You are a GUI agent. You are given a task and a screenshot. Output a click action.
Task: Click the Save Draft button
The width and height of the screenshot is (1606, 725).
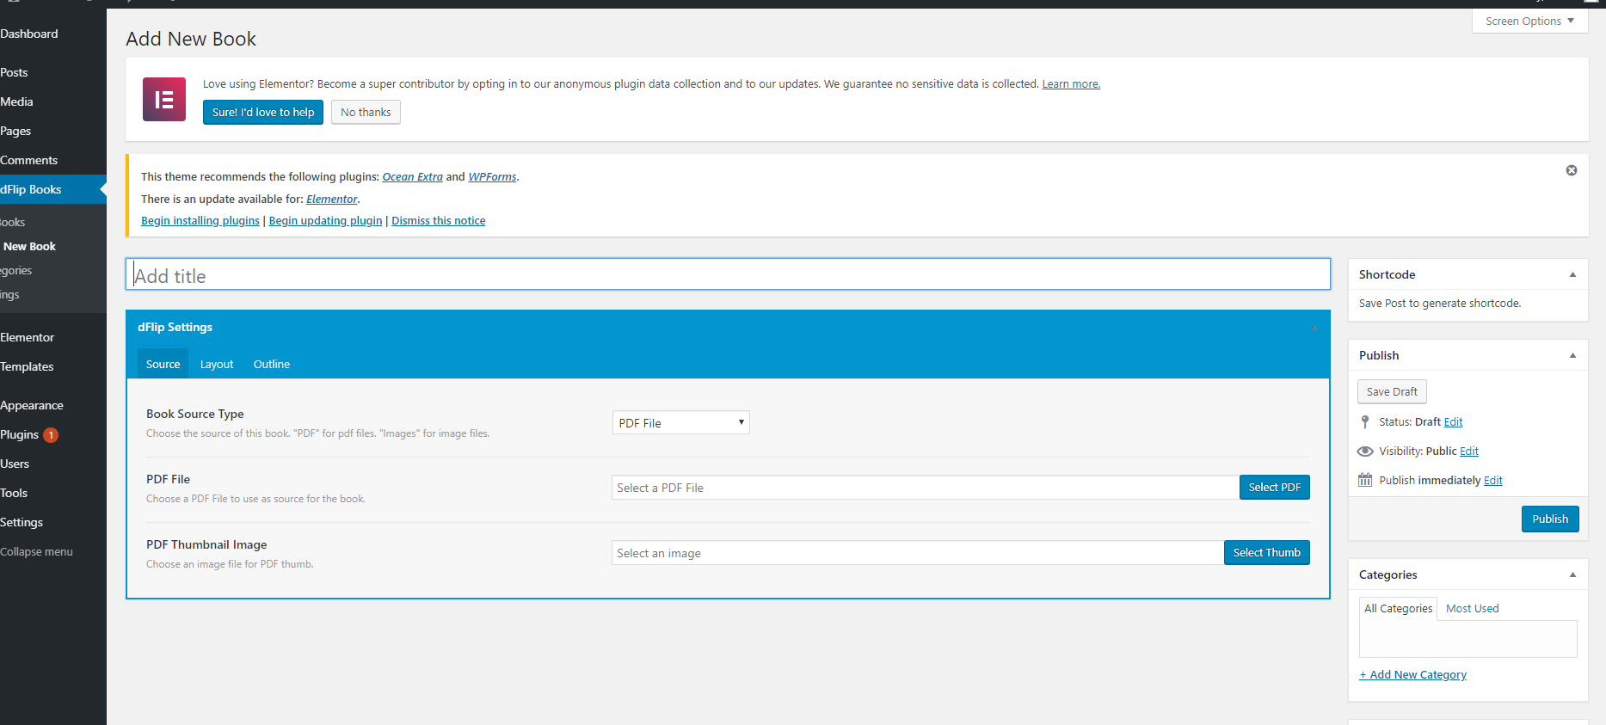tap(1392, 391)
